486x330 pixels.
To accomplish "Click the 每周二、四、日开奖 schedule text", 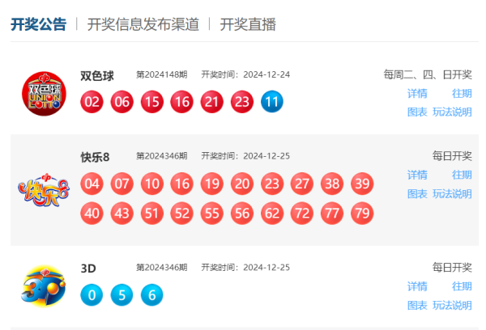I will pos(428,74).
